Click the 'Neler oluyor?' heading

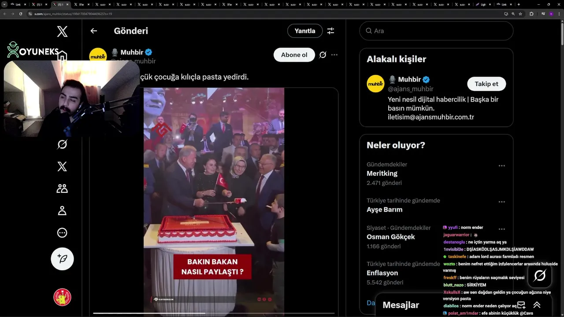[396, 145]
